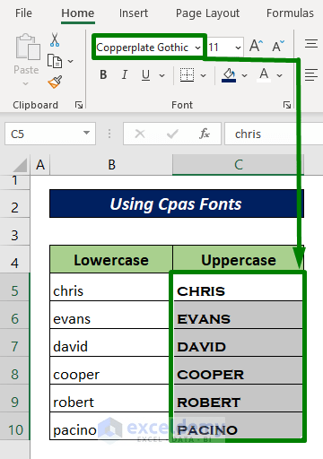Open the Copperplate Gothic font dropdown

click(197, 48)
